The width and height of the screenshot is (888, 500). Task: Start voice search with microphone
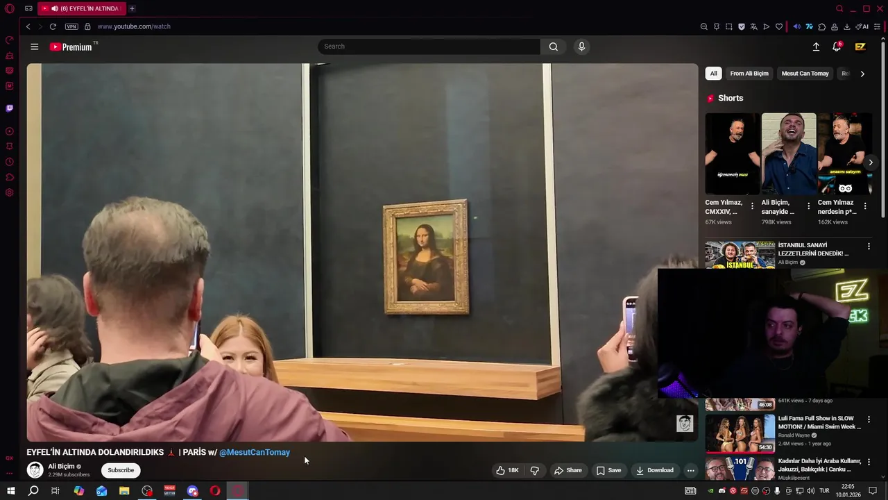coord(581,47)
